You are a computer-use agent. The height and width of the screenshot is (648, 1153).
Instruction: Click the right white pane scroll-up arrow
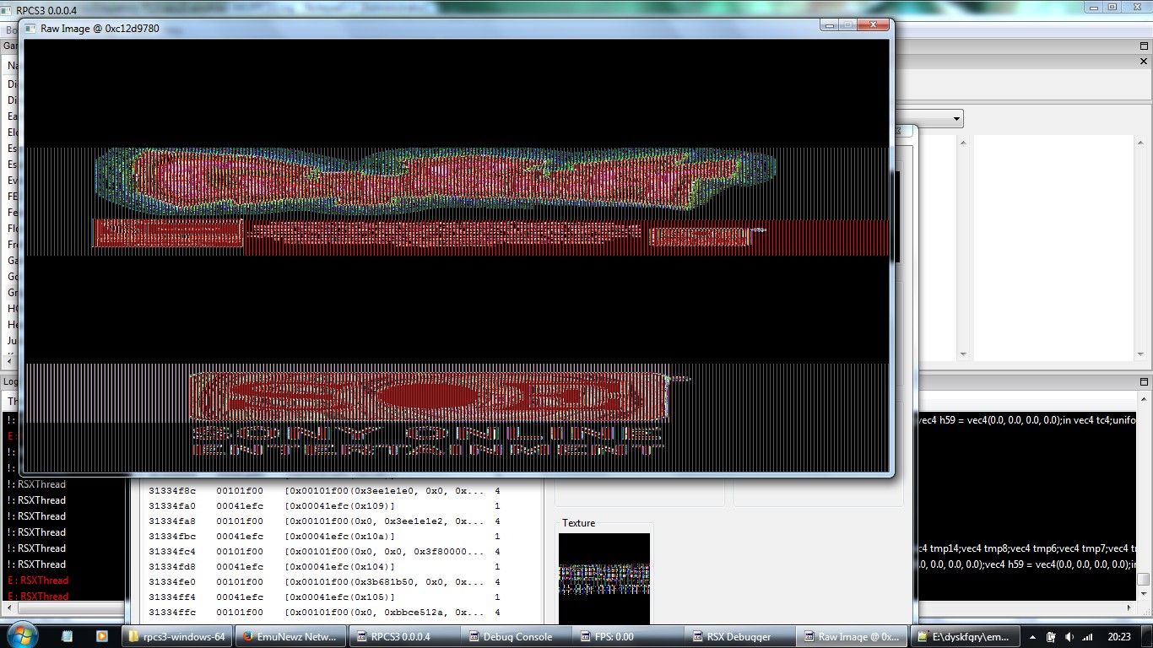tap(1139, 142)
